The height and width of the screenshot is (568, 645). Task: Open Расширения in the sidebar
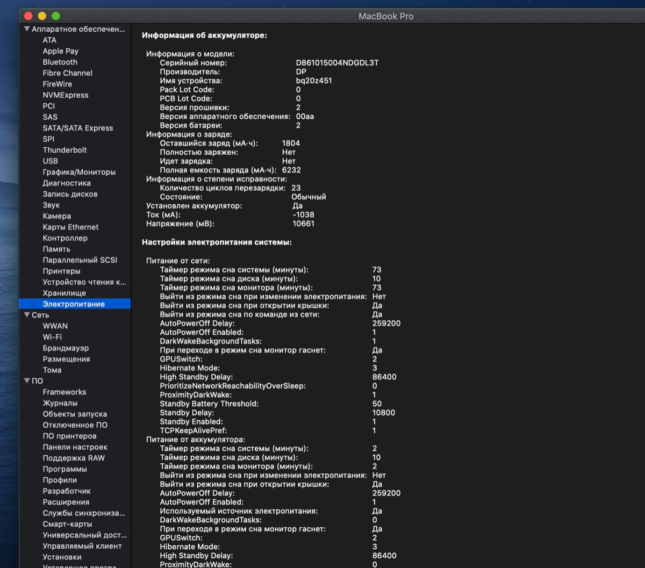point(66,502)
